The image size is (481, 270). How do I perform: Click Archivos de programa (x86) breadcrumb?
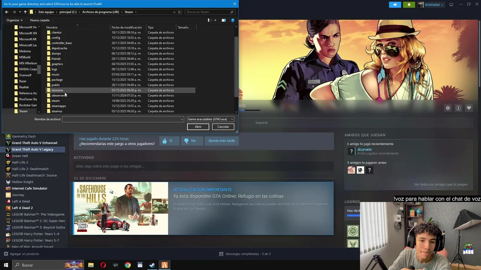[100, 12]
